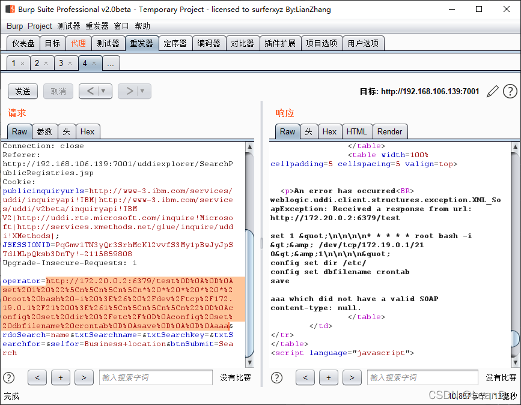
Task: Switch response view to HTML tab
Action: click(x=357, y=131)
